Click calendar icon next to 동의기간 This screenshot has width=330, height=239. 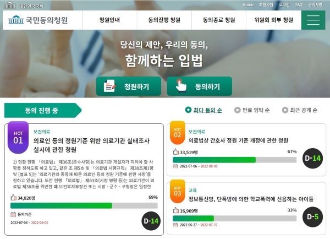(13, 214)
